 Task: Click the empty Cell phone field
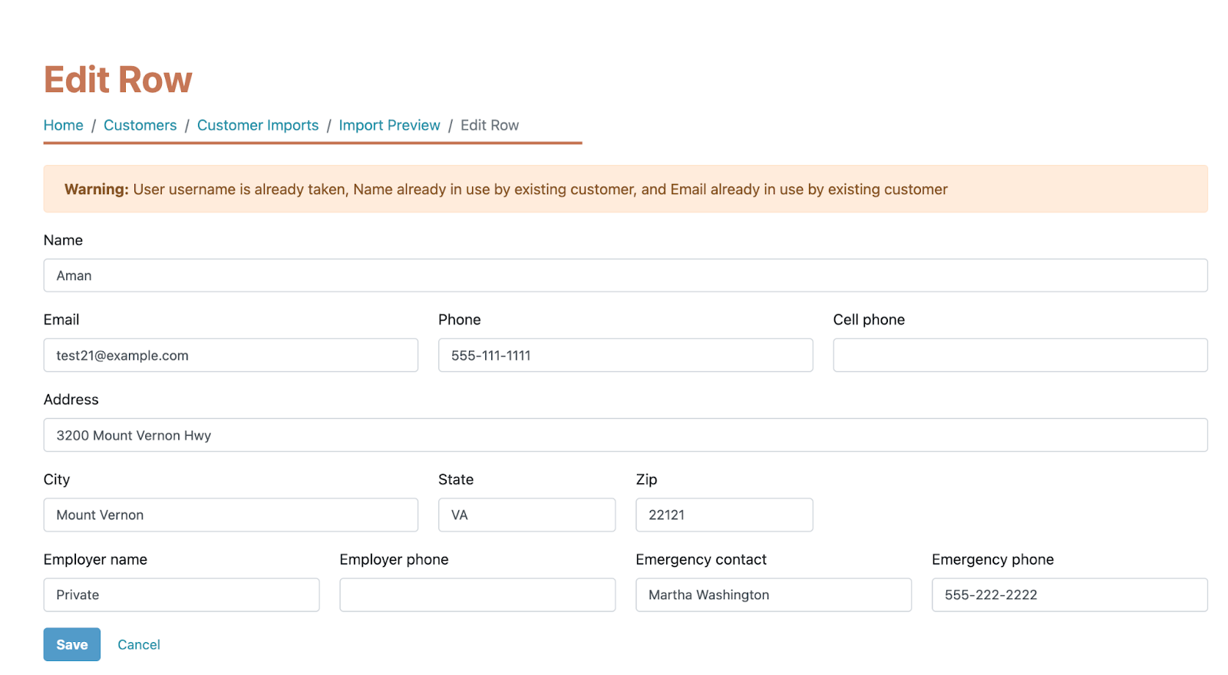(x=1019, y=355)
